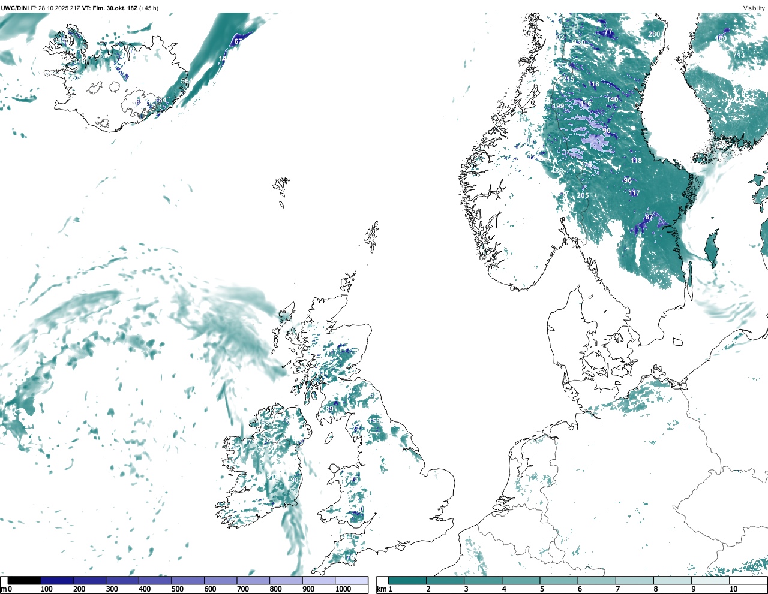This screenshot has width=768, height=594.
Task: Click the '215' value near Norwegian border
Action: (568, 79)
